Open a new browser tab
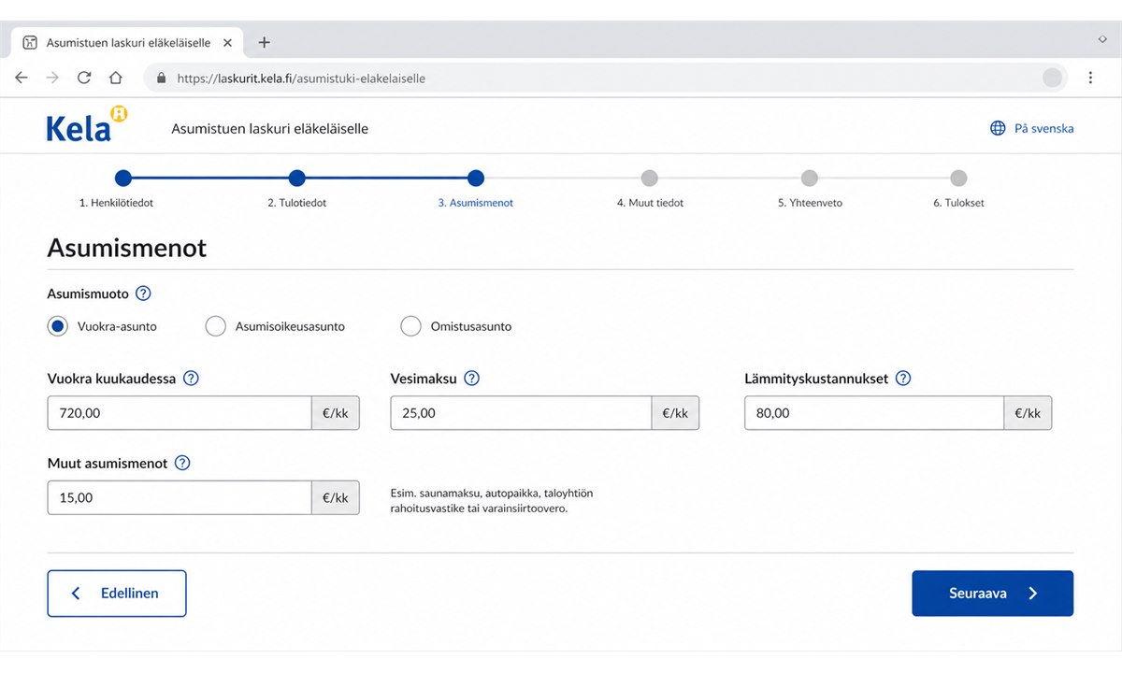The image size is (1122, 673). [x=264, y=42]
